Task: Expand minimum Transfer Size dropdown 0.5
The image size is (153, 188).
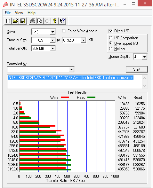Action: [x=52, y=40]
